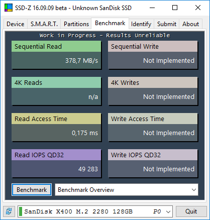
Task: Switch to the Device tab
Action: pos(16,24)
